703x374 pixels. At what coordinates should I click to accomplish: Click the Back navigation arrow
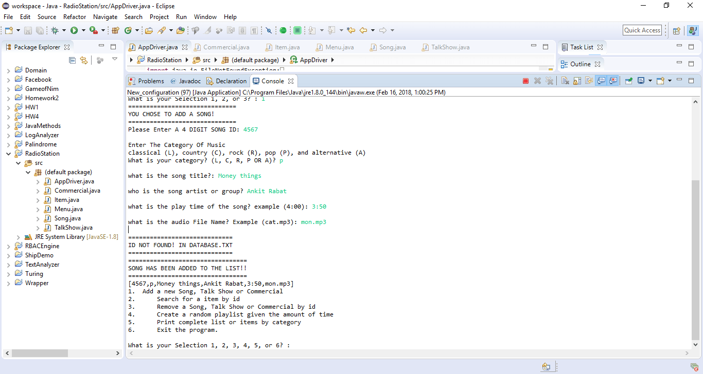[363, 30]
